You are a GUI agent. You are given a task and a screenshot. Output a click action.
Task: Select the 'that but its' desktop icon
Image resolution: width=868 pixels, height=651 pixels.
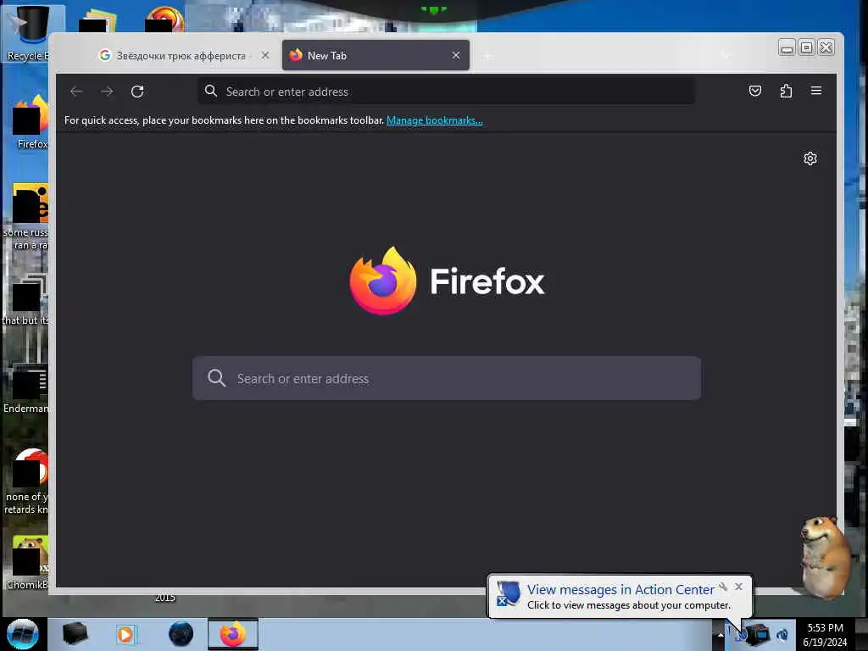(26, 300)
